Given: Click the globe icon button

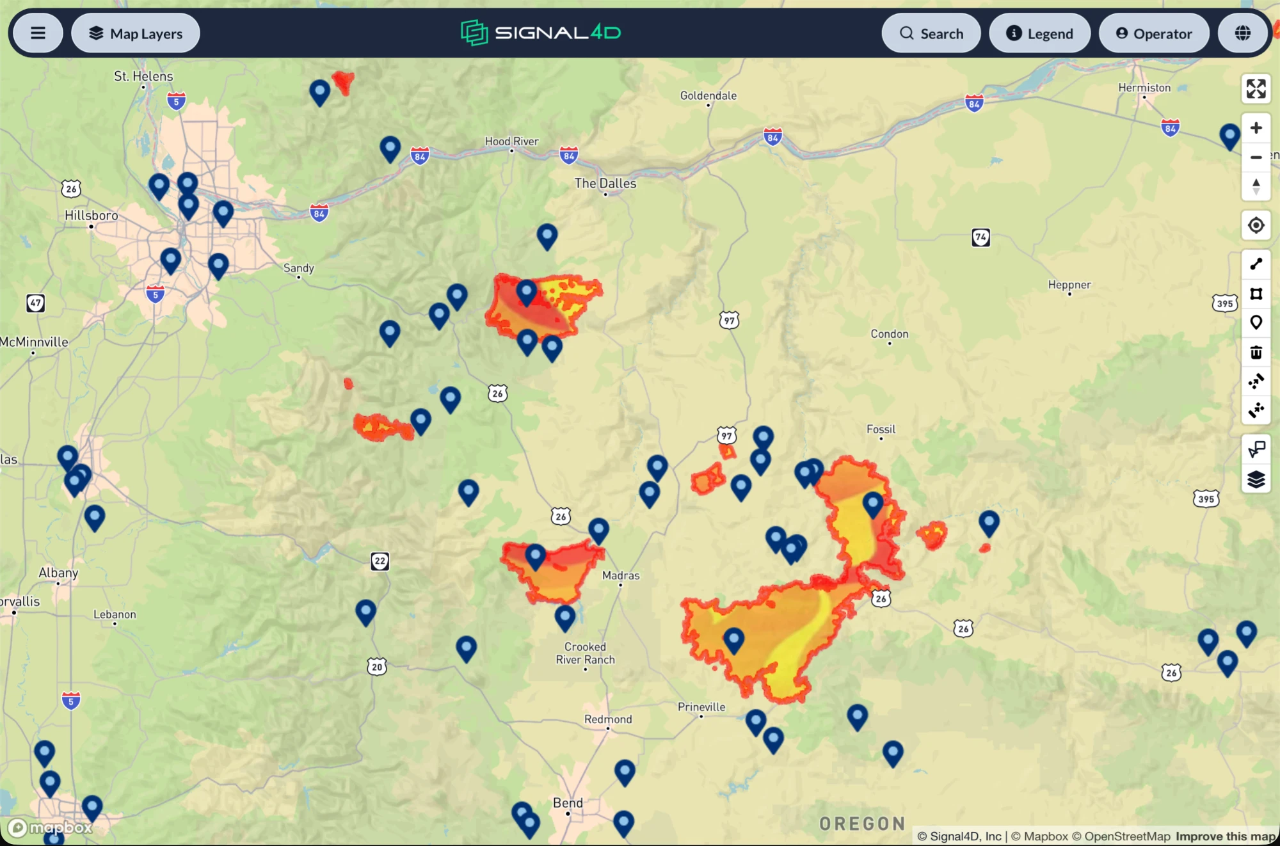Looking at the screenshot, I should click(x=1243, y=33).
